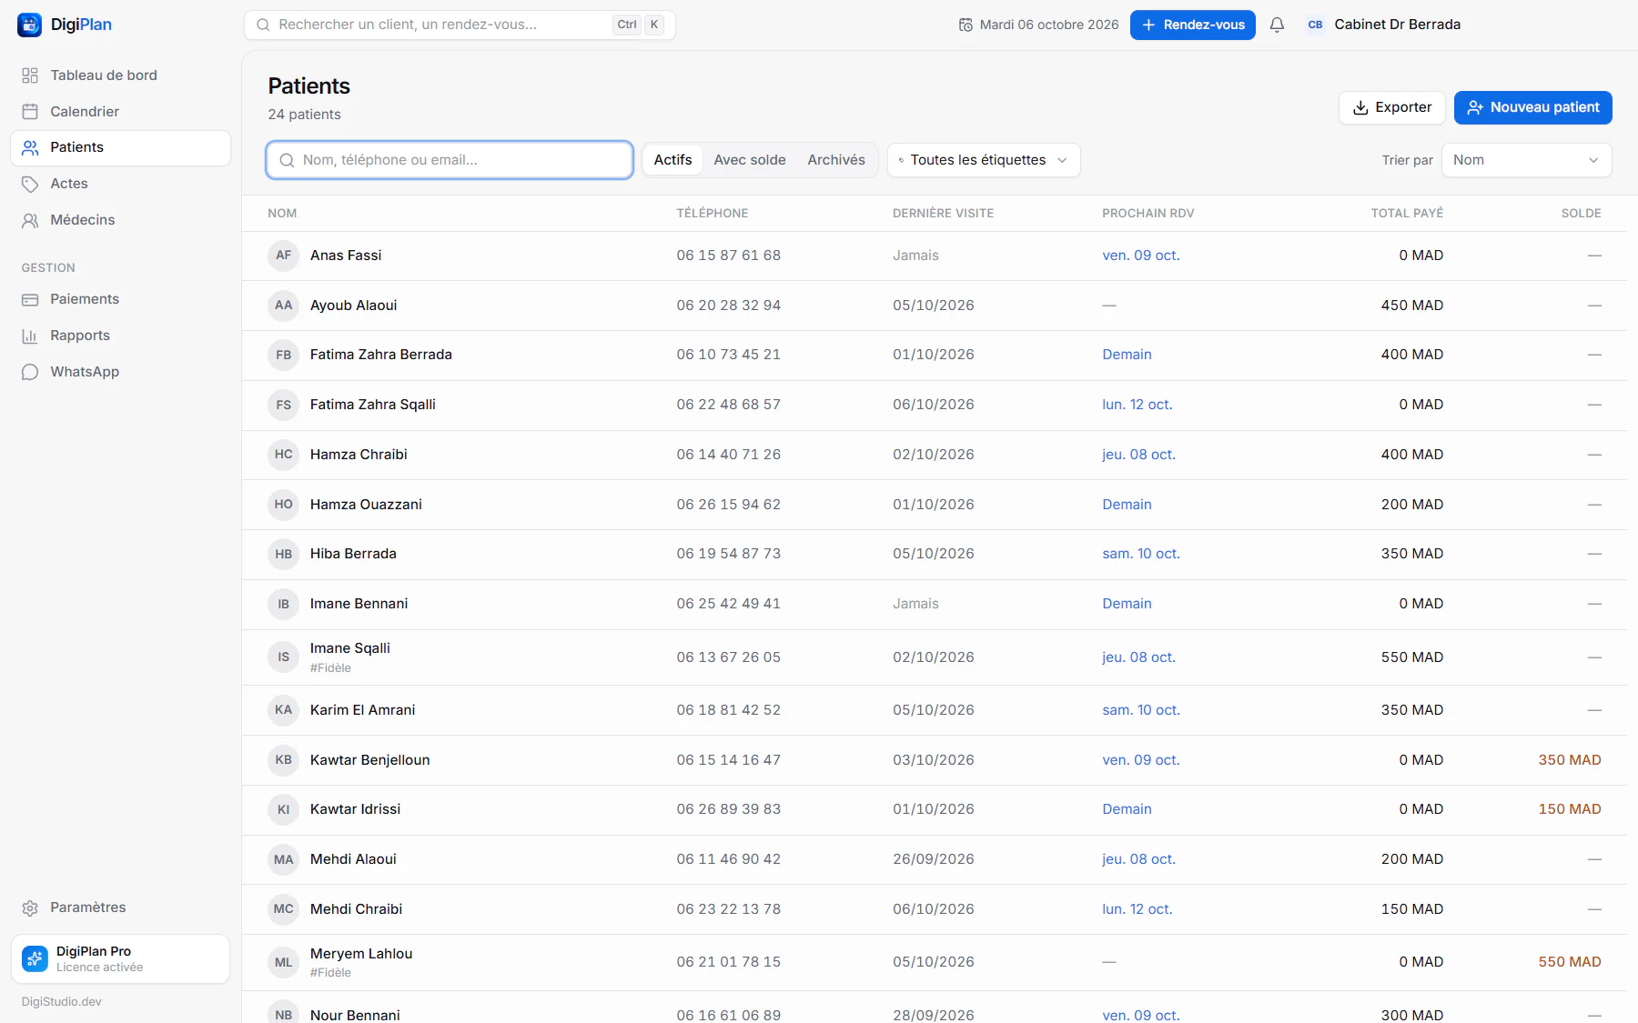Click the KA avatar of Karim El Amrani
Image resolution: width=1638 pixels, height=1023 pixels.
283,710
